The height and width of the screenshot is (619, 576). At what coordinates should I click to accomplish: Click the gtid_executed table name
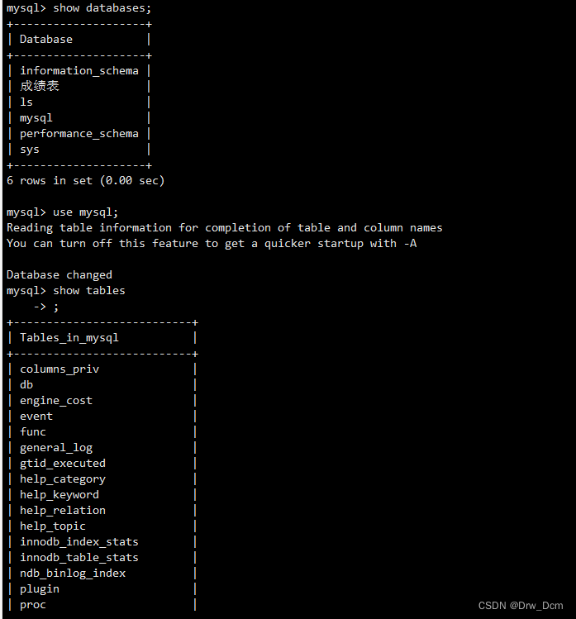click(63, 464)
